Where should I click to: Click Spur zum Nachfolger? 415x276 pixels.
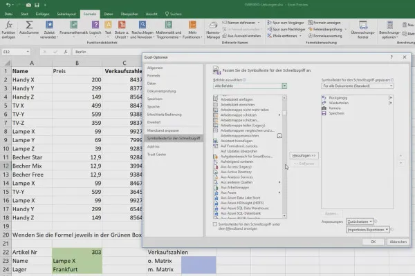pos(286,29)
